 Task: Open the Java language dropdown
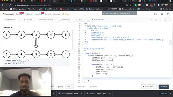point(82,20)
